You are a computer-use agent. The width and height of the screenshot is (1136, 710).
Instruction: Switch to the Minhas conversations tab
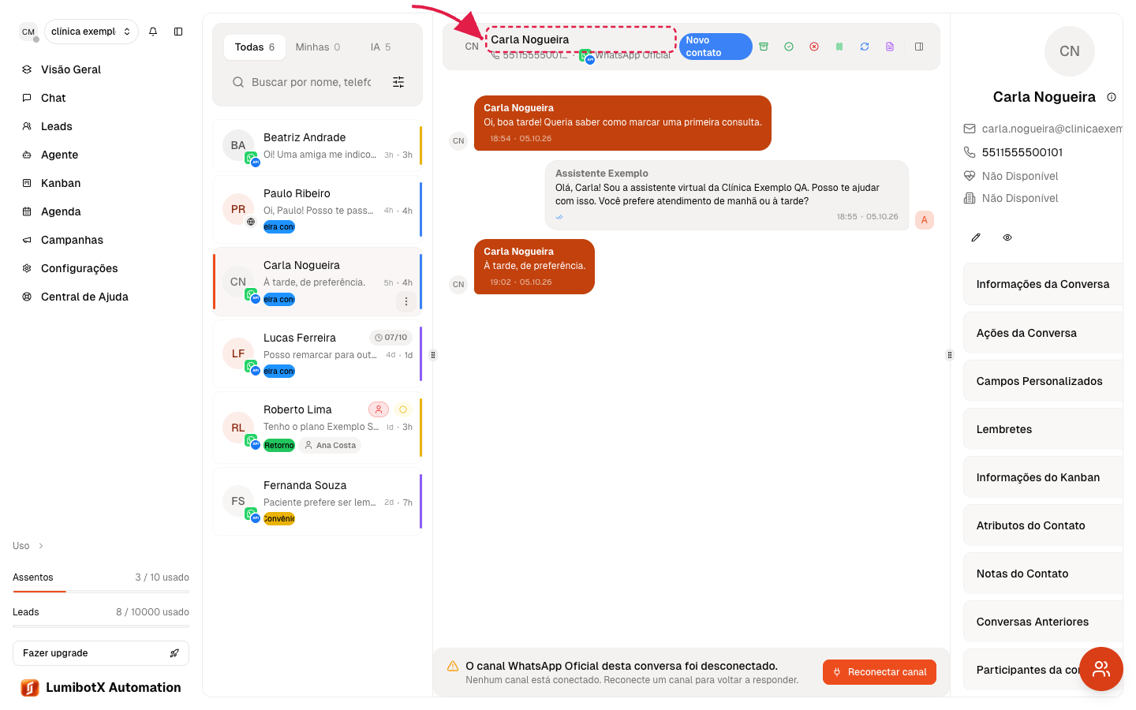click(318, 47)
